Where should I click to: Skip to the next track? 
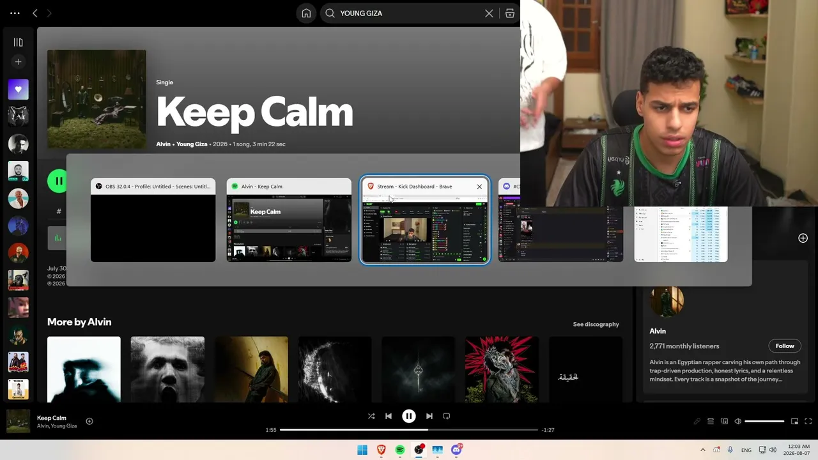(x=429, y=416)
